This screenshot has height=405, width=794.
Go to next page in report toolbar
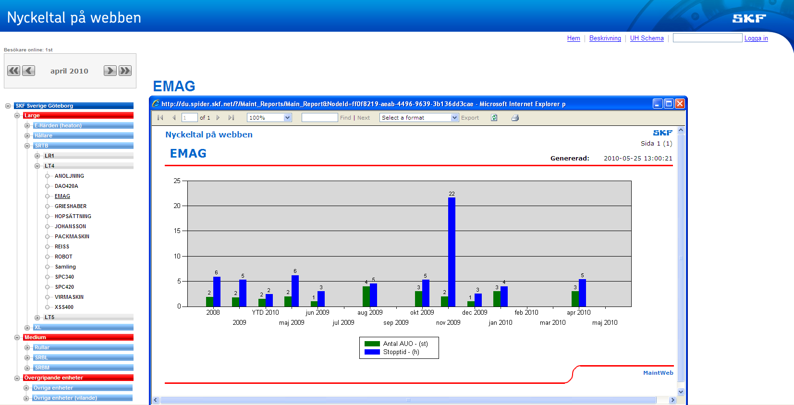tap(218, 118)
